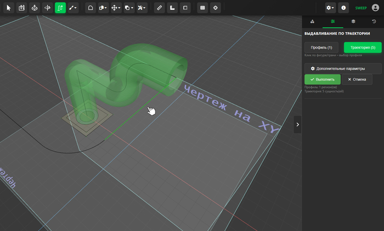The image size is (384, 231).
Task: Activate the Траектория (5) selection button
Action: click(363, 48)
